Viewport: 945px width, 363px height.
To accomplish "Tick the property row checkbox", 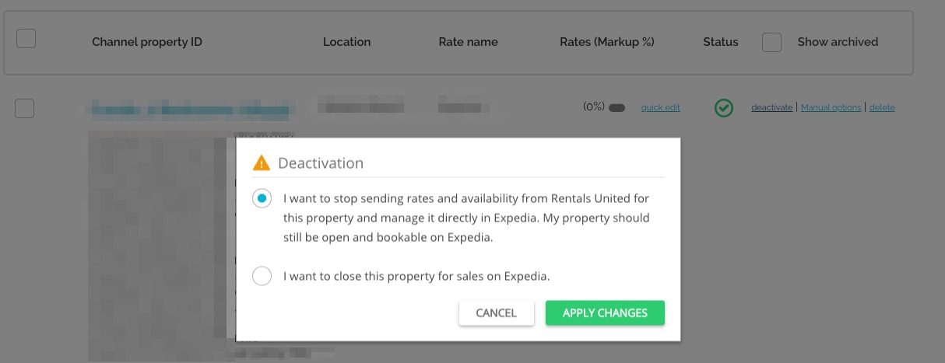I will [24, 108].
